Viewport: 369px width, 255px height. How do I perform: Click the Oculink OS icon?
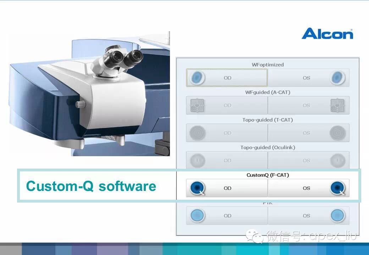[x=338, y=160]
